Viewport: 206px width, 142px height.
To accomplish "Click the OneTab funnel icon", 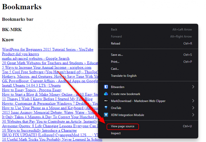I will tap(106, 108).
